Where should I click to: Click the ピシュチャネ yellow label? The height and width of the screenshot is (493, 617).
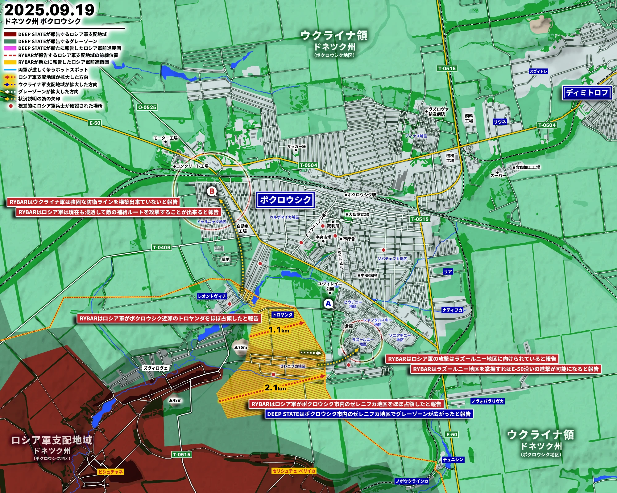point(110,472)
